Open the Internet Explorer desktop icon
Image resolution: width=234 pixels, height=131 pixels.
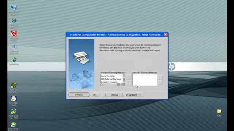(14, 23)
